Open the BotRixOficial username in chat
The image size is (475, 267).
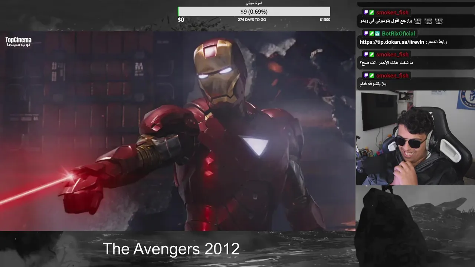pyautogui.click(x=398, y=33)
